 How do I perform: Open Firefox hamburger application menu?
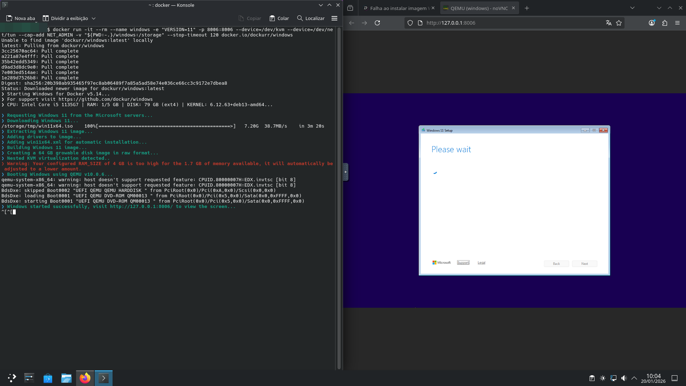677,23
